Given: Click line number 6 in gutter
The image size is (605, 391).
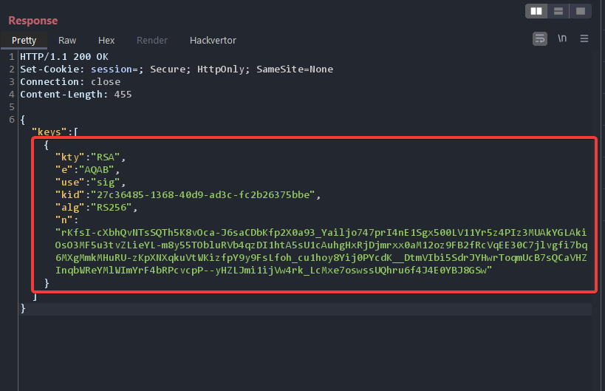Looking at the screenshot, I should tap(12, 120).
